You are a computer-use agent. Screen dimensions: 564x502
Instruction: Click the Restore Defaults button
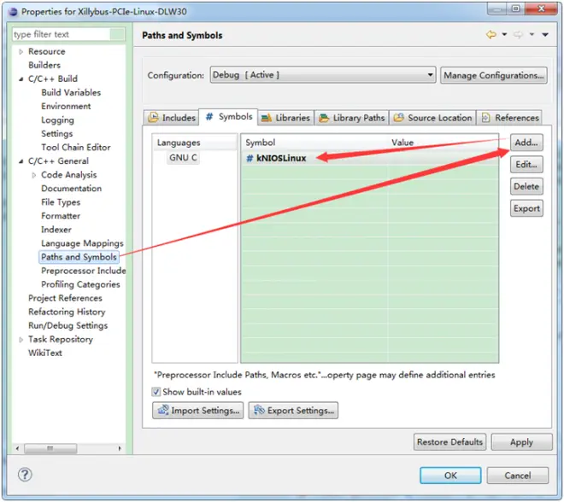(449, 442)
